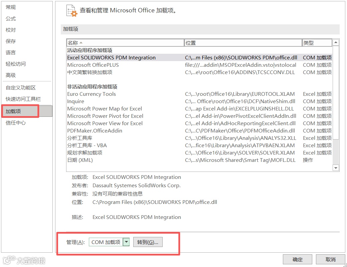
Task: Click the AdHocReportingExcelClient.dll location cell
Action: coord(240,123)
